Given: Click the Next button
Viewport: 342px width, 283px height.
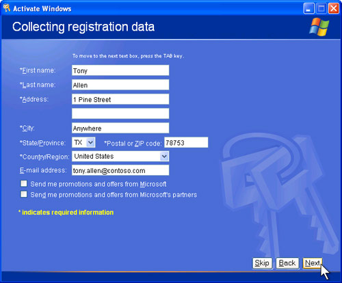Looking at the screenshot, I should [x=313, y=263].
